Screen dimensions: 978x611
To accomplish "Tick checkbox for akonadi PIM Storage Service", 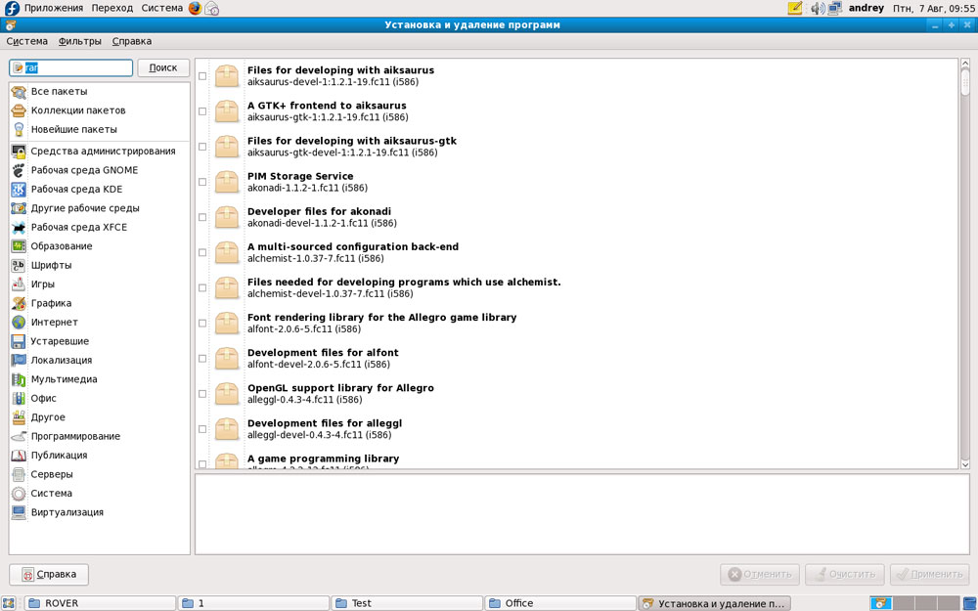I will click(x=202, y=182).
